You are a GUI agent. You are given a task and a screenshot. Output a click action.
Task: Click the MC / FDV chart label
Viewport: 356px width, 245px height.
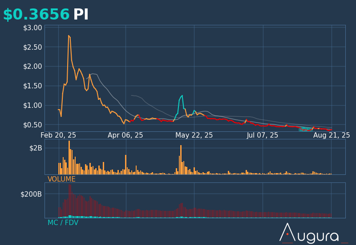pyautogui.click(x=63, y=222)
